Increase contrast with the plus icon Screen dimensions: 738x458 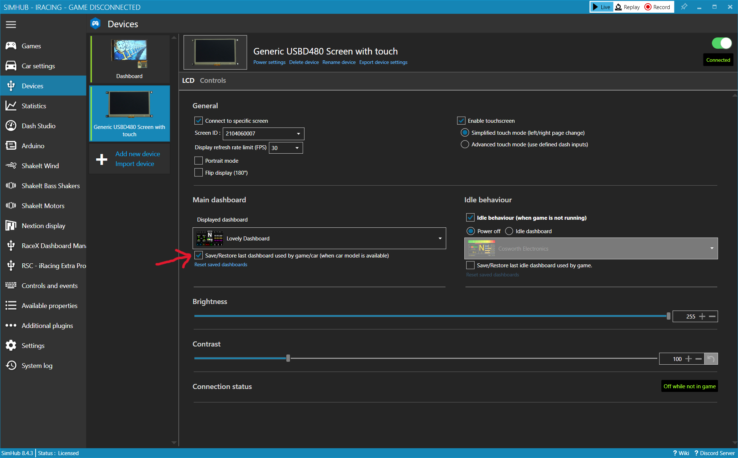(688, 359)
